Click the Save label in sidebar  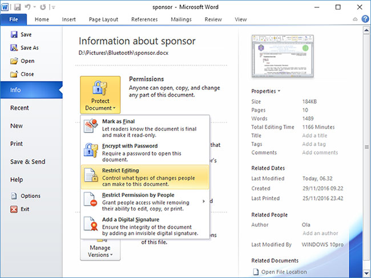[x=26, y=35]
